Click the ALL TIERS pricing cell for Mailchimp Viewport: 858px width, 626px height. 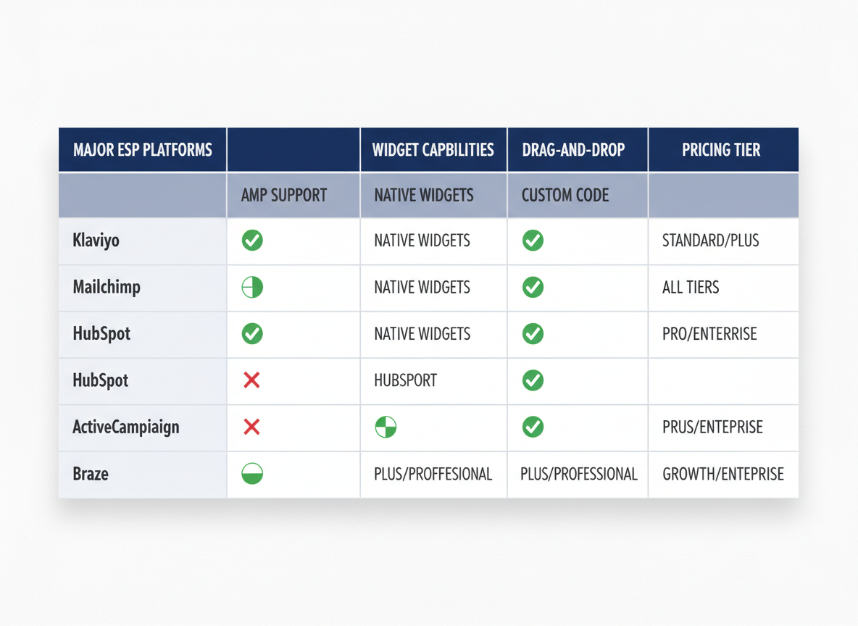click(x=690, y=287)
